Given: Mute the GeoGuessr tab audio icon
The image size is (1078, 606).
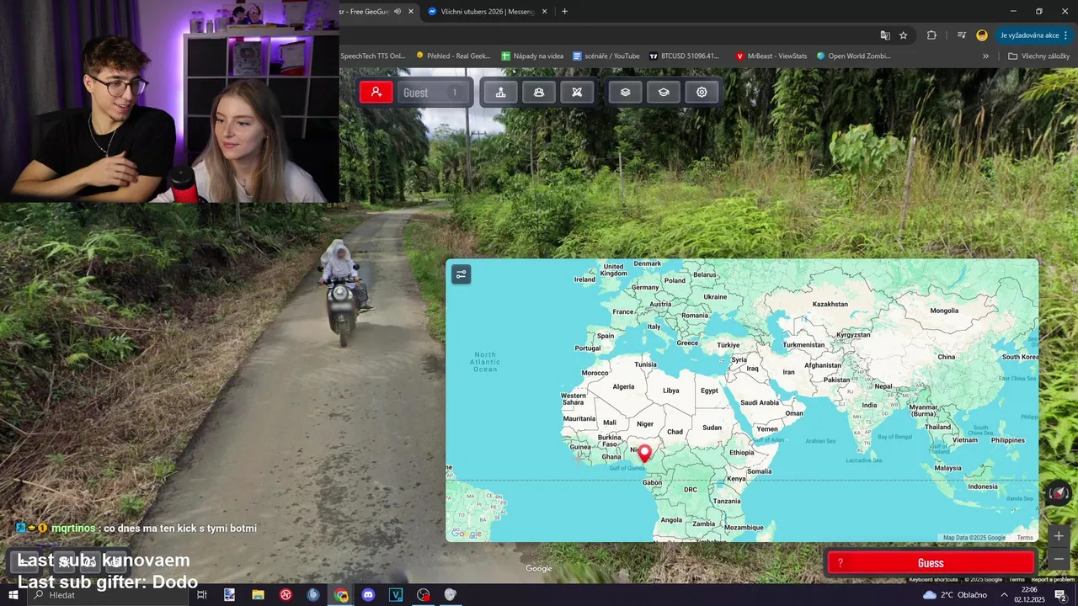Looking at the screenshot, I should [396, 11].
